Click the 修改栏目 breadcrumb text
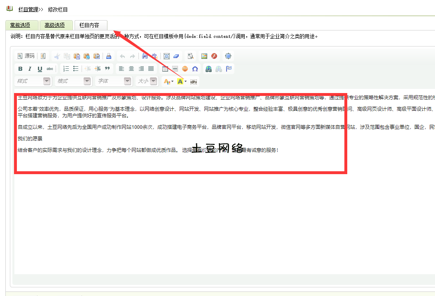This screenshot has height=296, width=435. (x=58, y=9)
